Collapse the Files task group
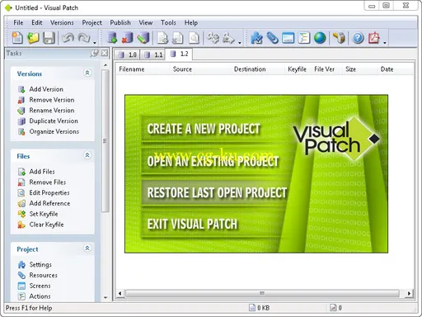422x317 pixels. [87, 155]
